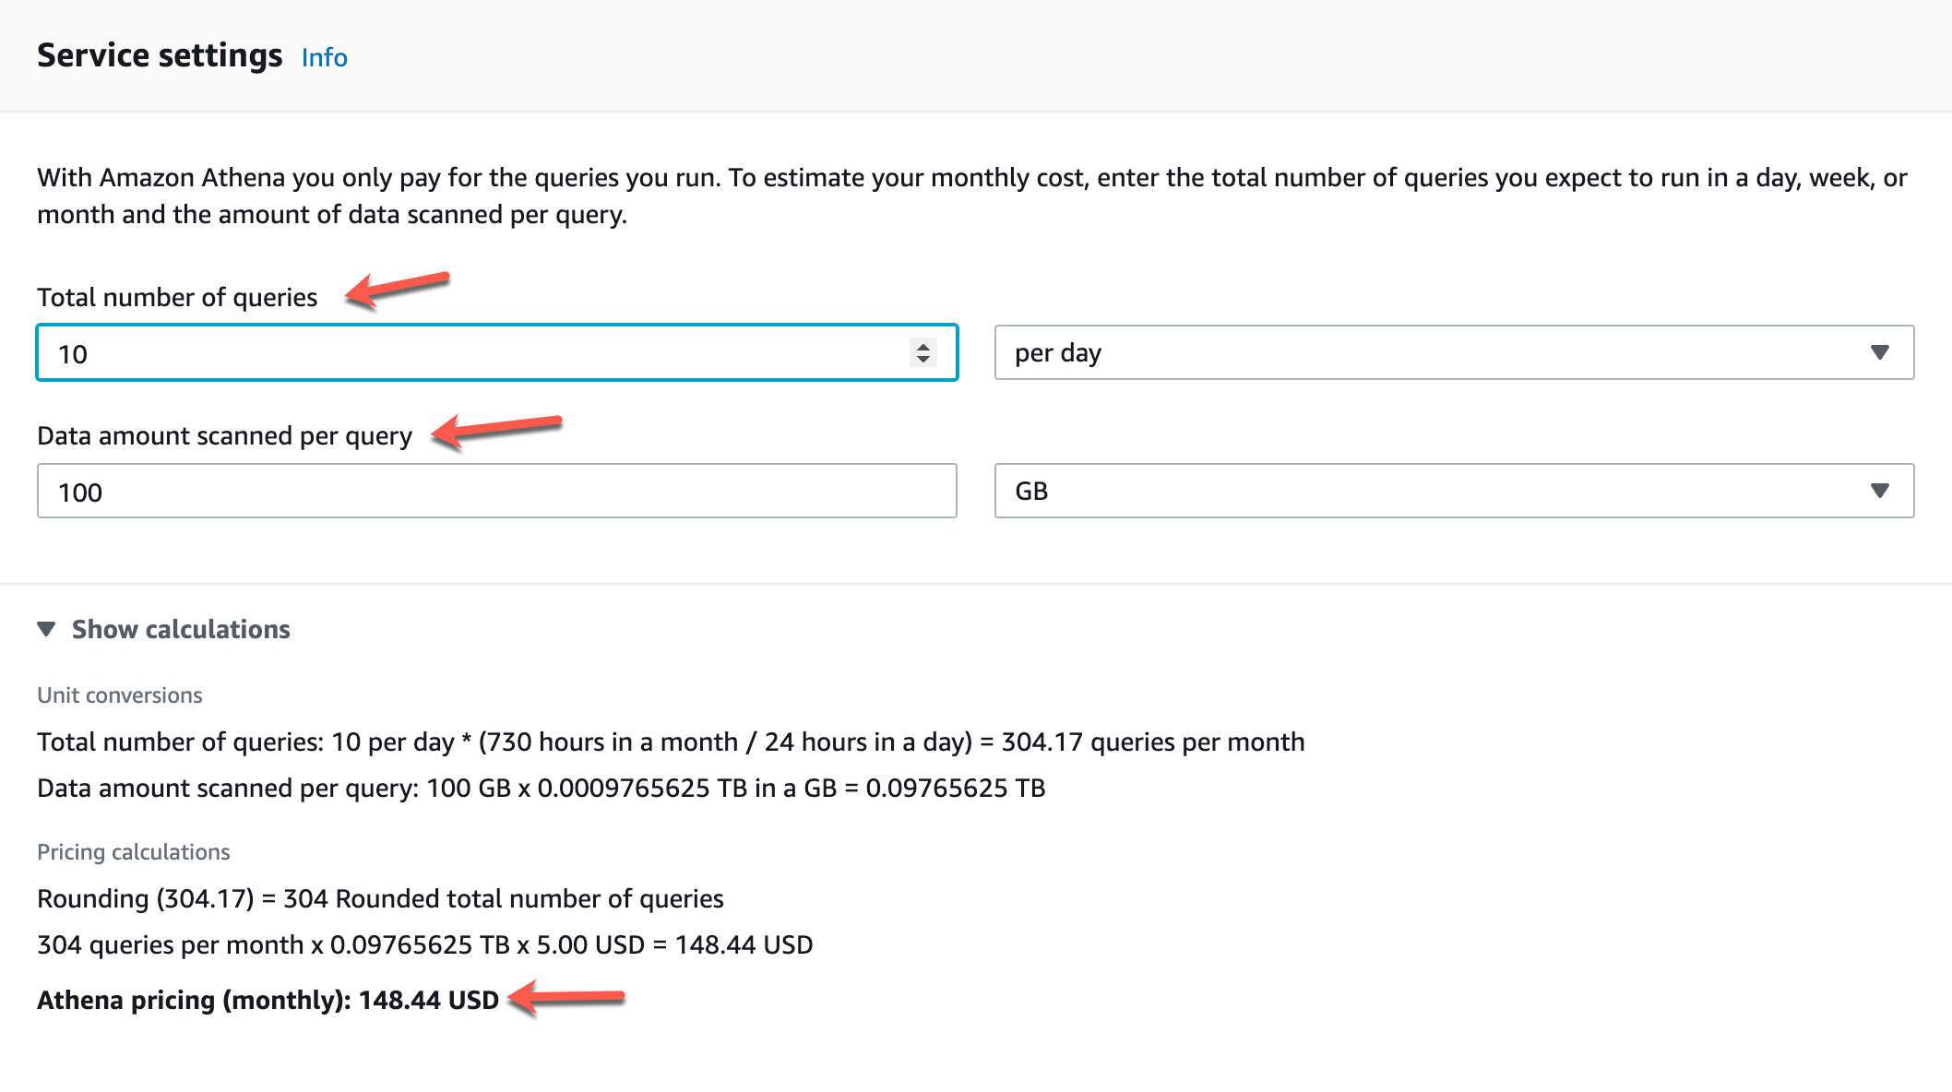1952x1092 pixels.
Task: Click the arrow icon on GB dropdown
Action: 1879,491
